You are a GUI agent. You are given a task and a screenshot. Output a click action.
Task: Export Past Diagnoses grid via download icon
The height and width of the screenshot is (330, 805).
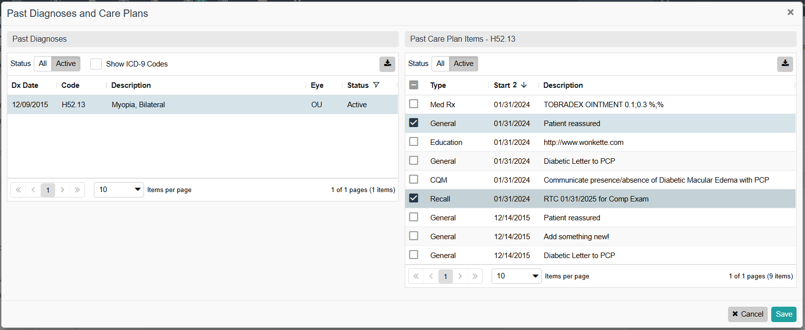387,64
